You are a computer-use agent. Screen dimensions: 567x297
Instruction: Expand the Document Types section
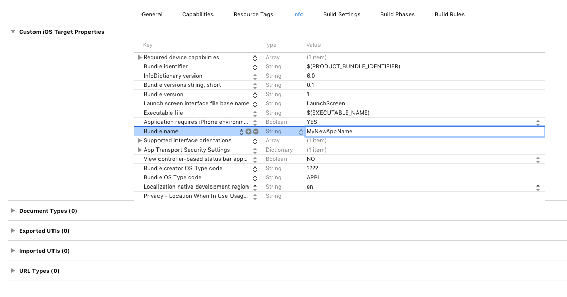pyautogui.click(x=13, y=211)
